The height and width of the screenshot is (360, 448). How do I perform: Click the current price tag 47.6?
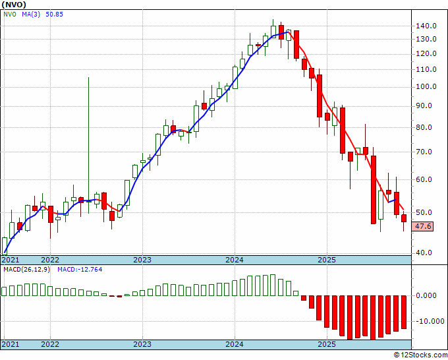point(422,226)
